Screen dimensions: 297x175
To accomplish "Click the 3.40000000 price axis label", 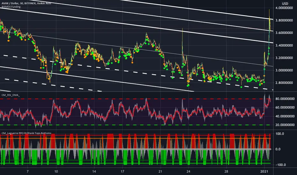I will [x=284, y=45].
